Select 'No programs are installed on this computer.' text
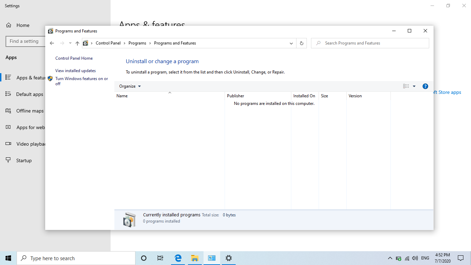The height and width of the screenshot is (265, 471). point(274,104)
